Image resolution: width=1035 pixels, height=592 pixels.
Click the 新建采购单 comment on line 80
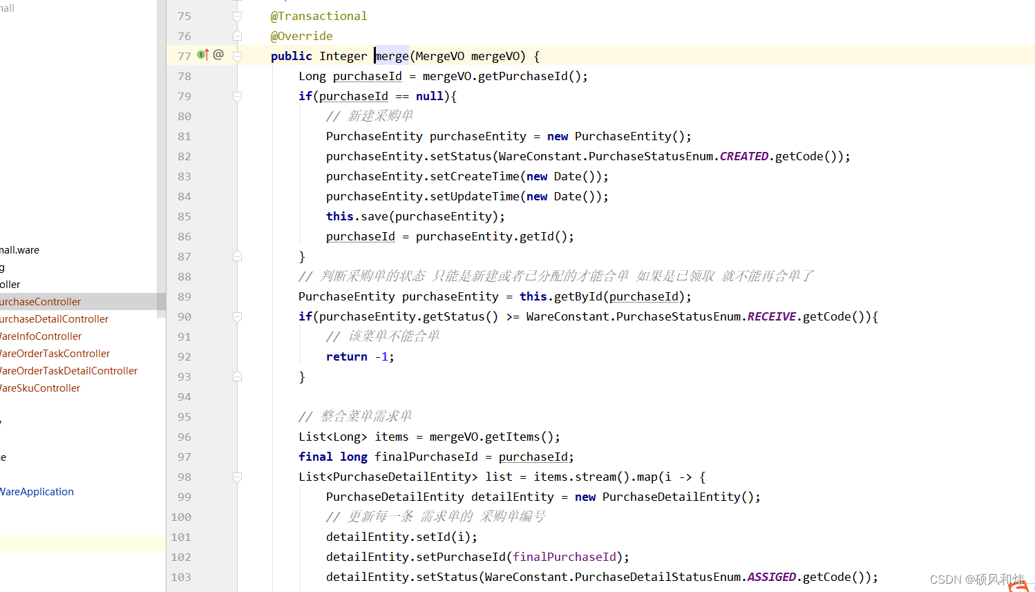(x=370, y=116)
